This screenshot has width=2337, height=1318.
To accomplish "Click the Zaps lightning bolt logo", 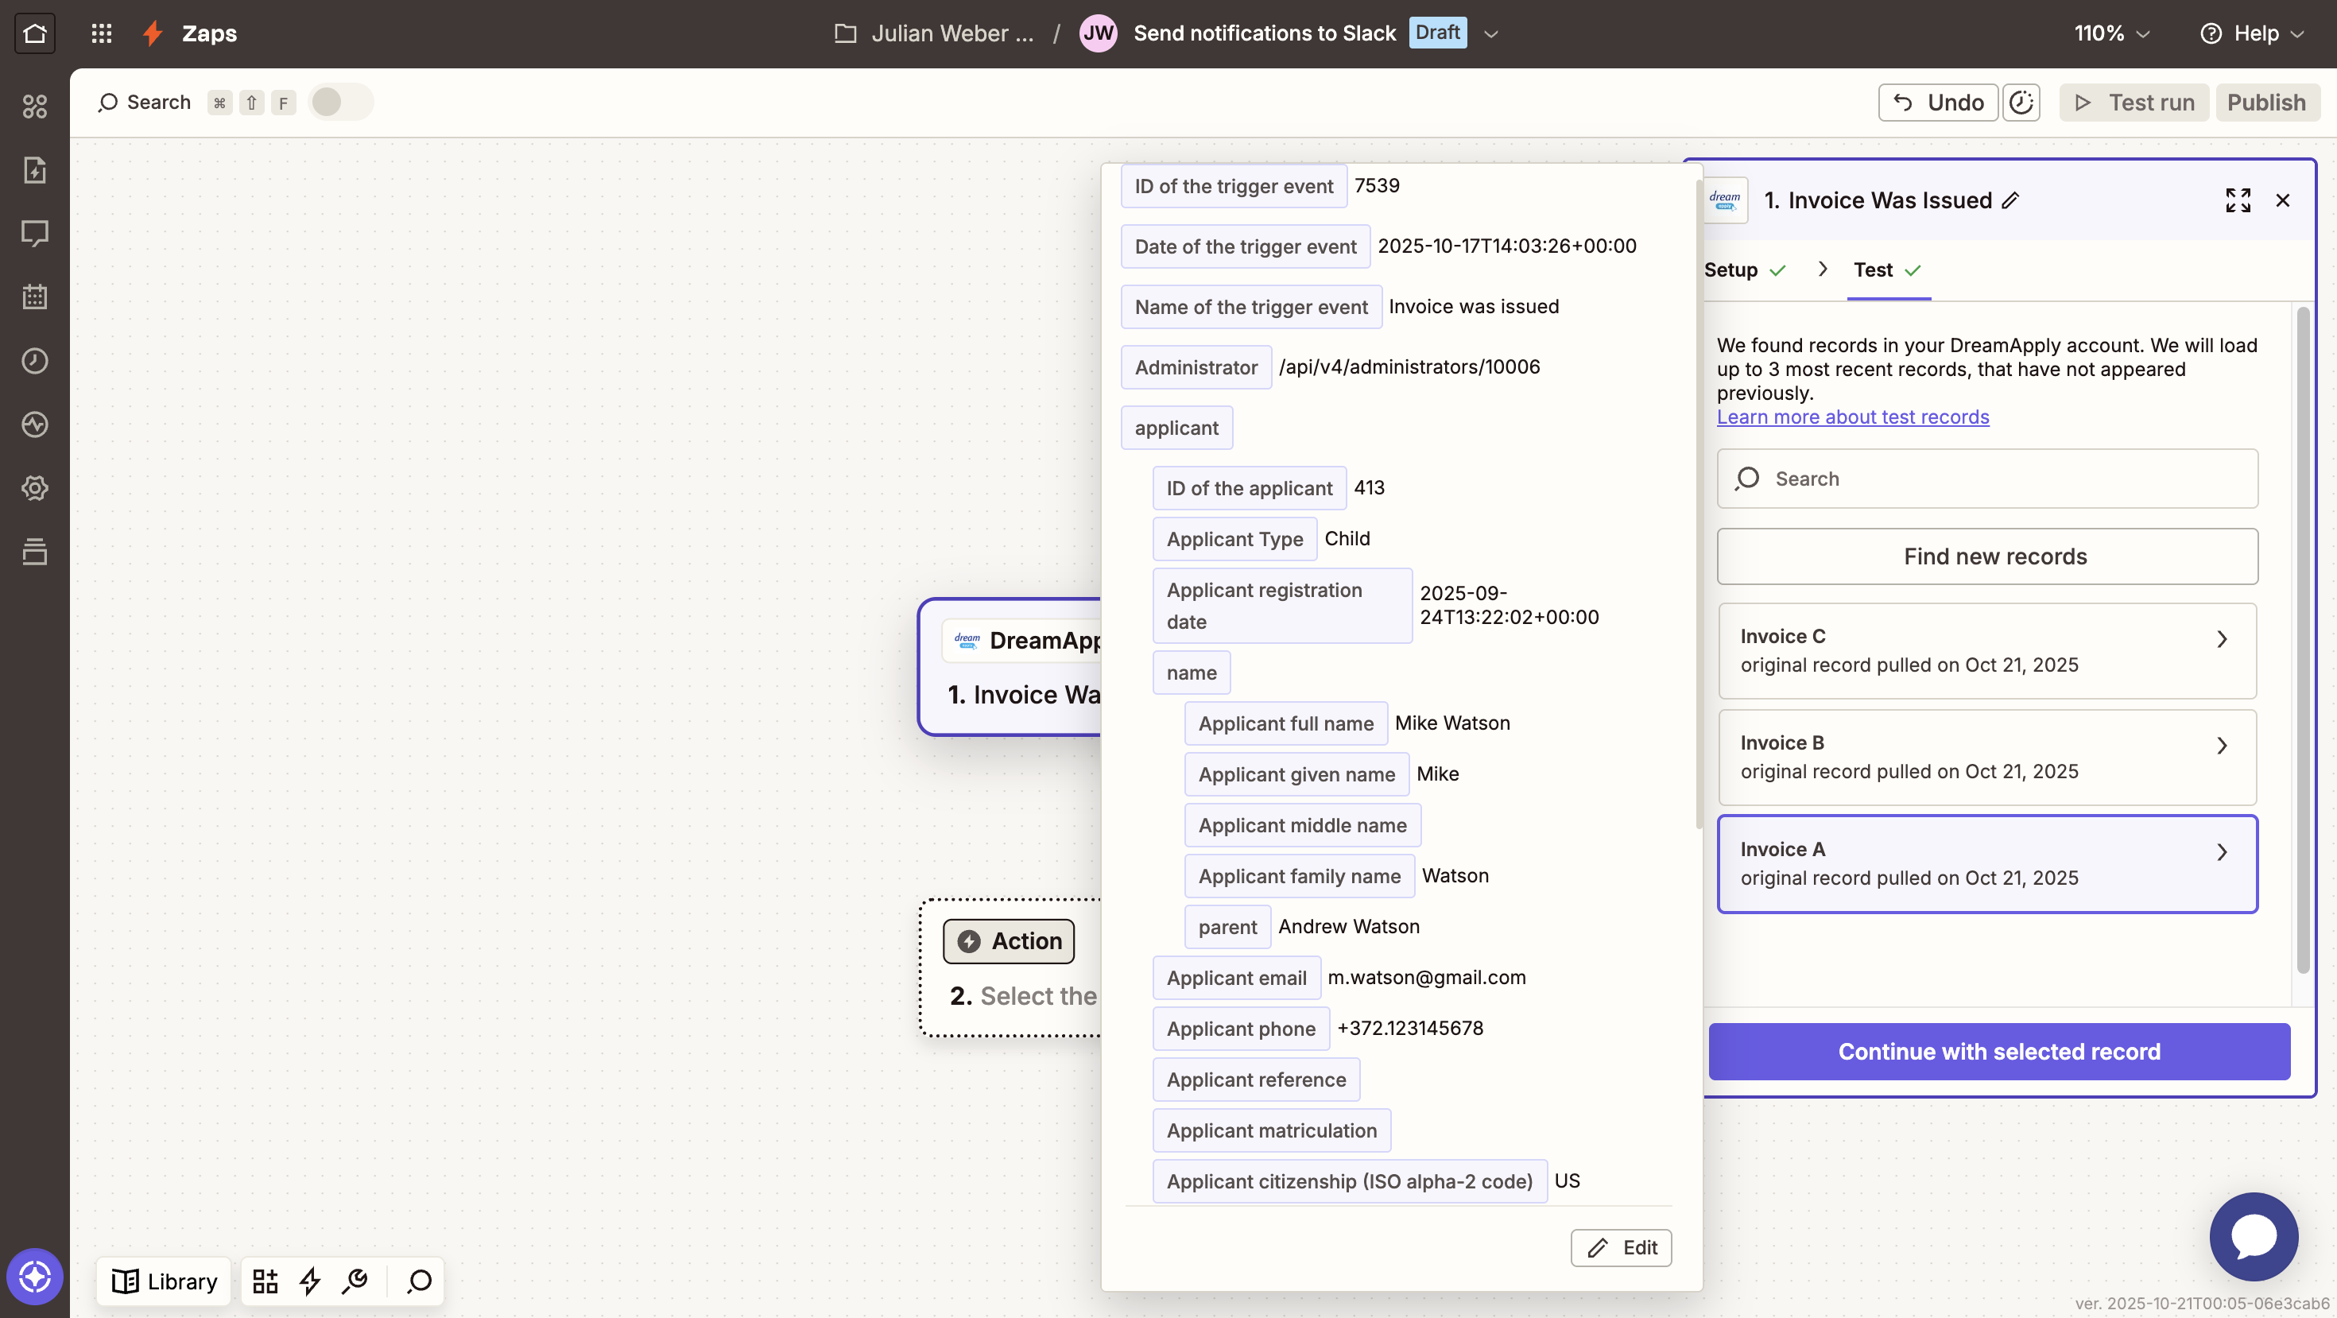I will click(x=153, y=33).
